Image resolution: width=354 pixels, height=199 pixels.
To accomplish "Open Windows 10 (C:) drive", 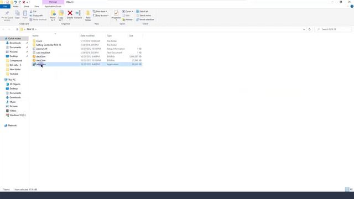I will point(17,115).
